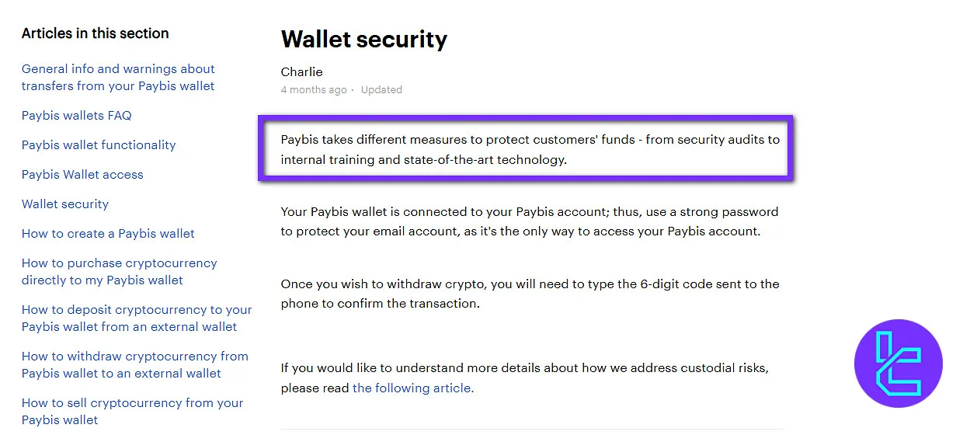
Task: Open 'How to create a Paybis wallet'
Action: (108, 234)
